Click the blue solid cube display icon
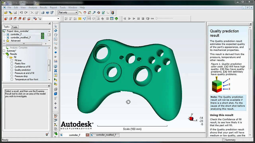 pos(56,93)
